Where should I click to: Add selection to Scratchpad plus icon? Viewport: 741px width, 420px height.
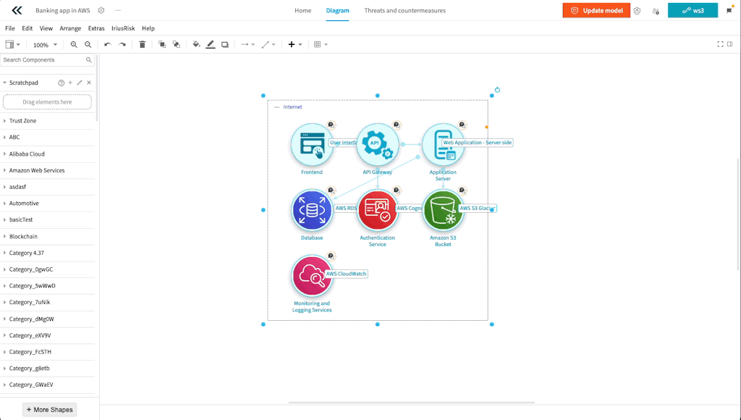click(70, 83)
